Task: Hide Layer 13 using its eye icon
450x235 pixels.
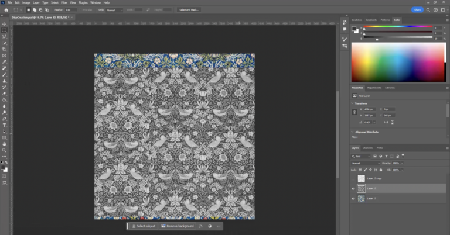Action: 353,199
